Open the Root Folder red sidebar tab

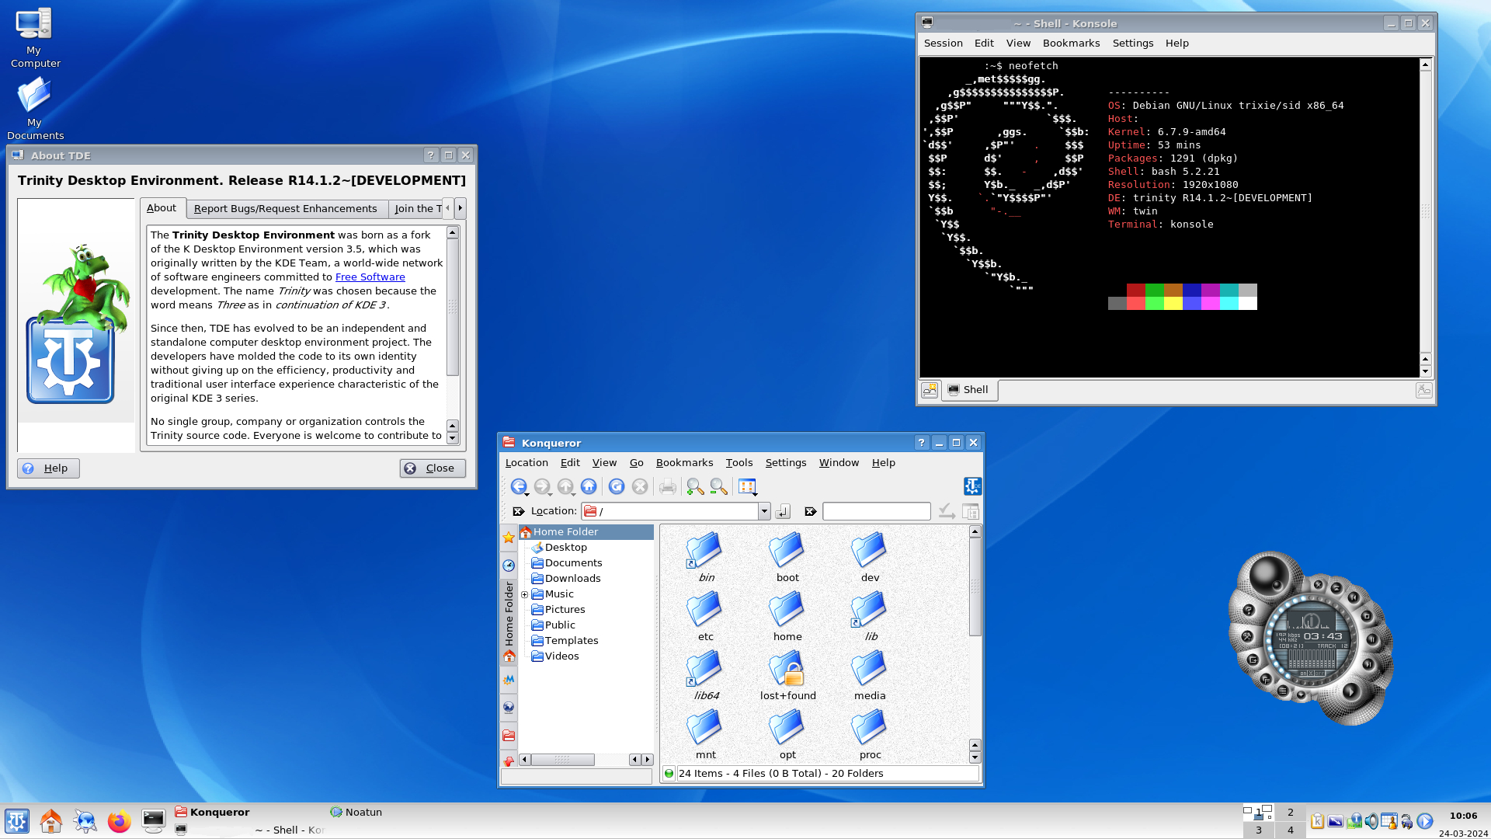coord(509,735)
